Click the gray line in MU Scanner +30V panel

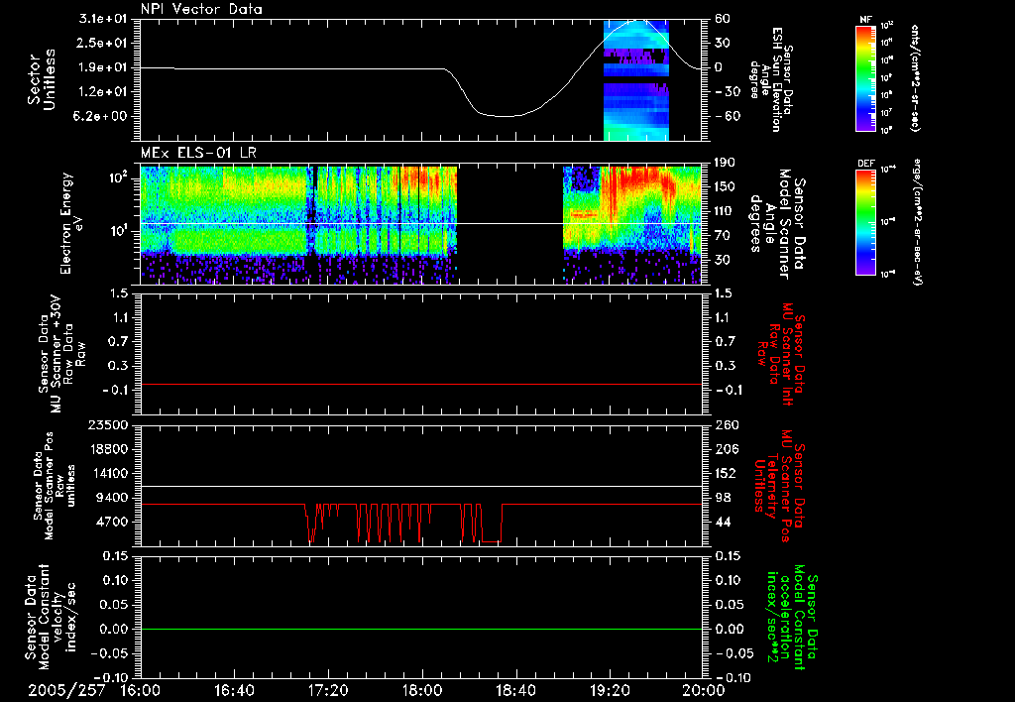point(421,384)
